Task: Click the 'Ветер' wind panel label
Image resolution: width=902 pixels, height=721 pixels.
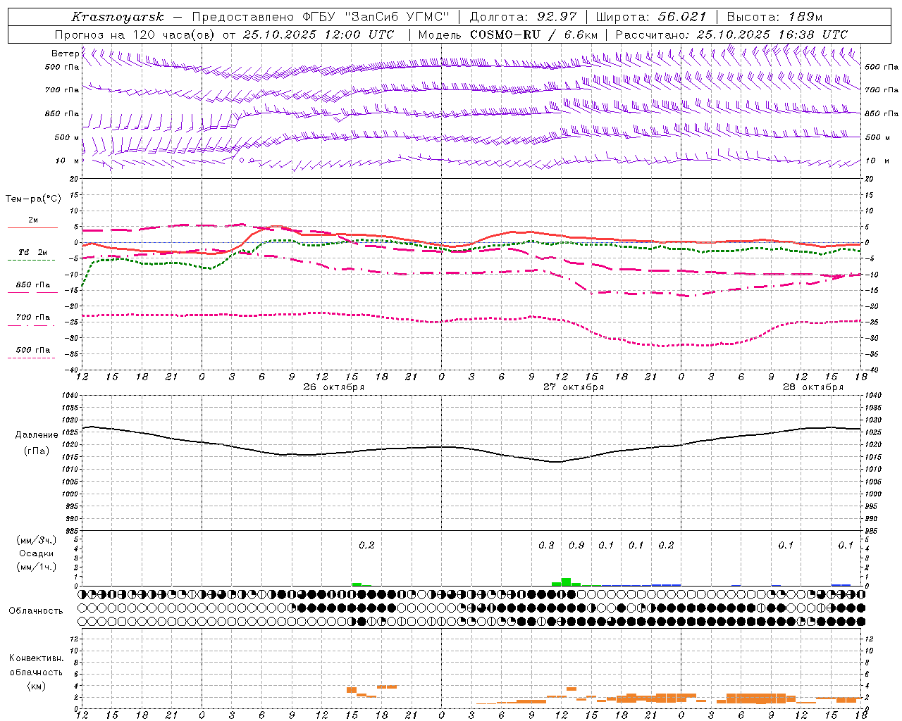Action: 65,54
